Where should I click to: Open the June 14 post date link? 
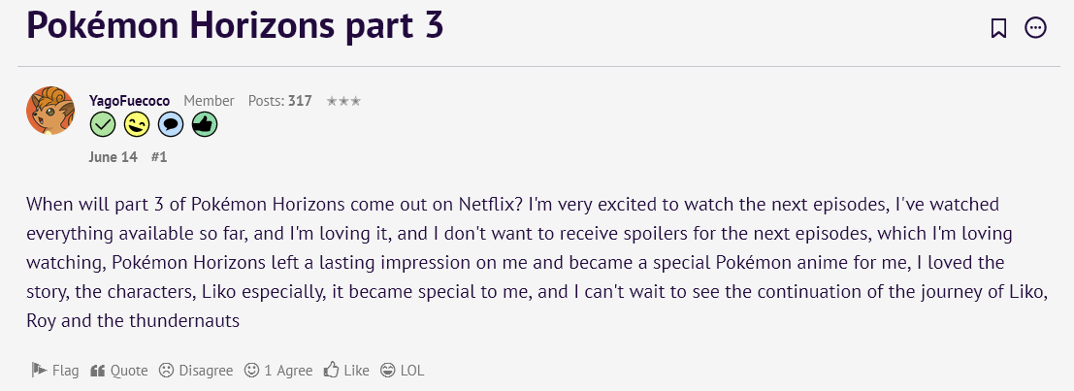(x=113, y=156)
